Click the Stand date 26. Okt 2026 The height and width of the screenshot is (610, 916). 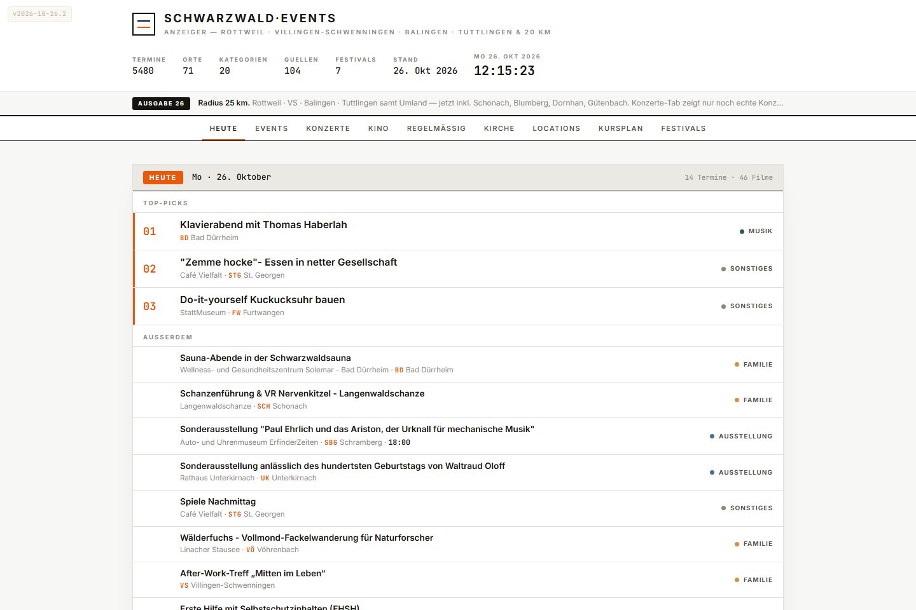click(425, 71)
